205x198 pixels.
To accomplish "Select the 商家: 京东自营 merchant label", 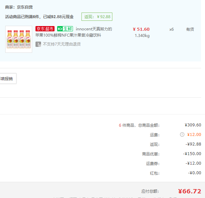I will (x=19, y=7).
